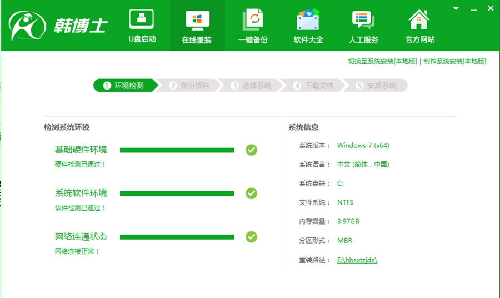Open the U盘启动 tool icon
Screen dimensions: 500x298
[142, 19]
